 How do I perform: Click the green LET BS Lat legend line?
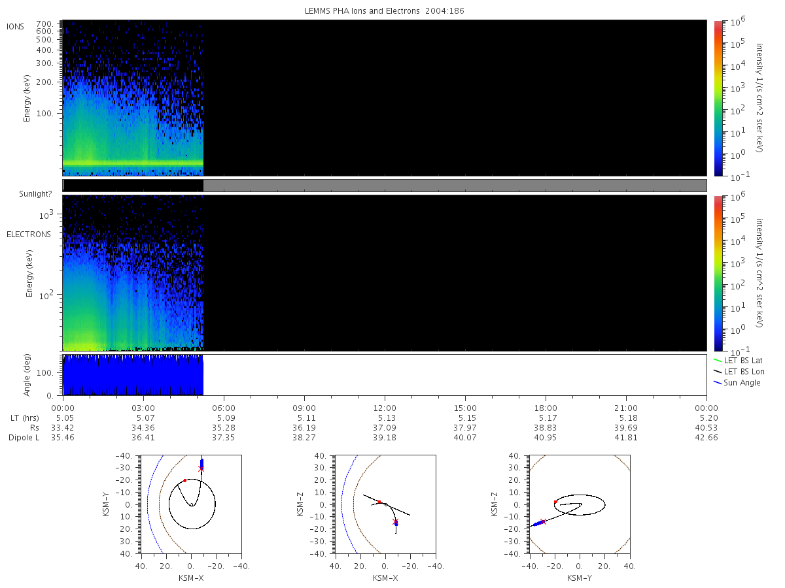[x=717, y=360]
